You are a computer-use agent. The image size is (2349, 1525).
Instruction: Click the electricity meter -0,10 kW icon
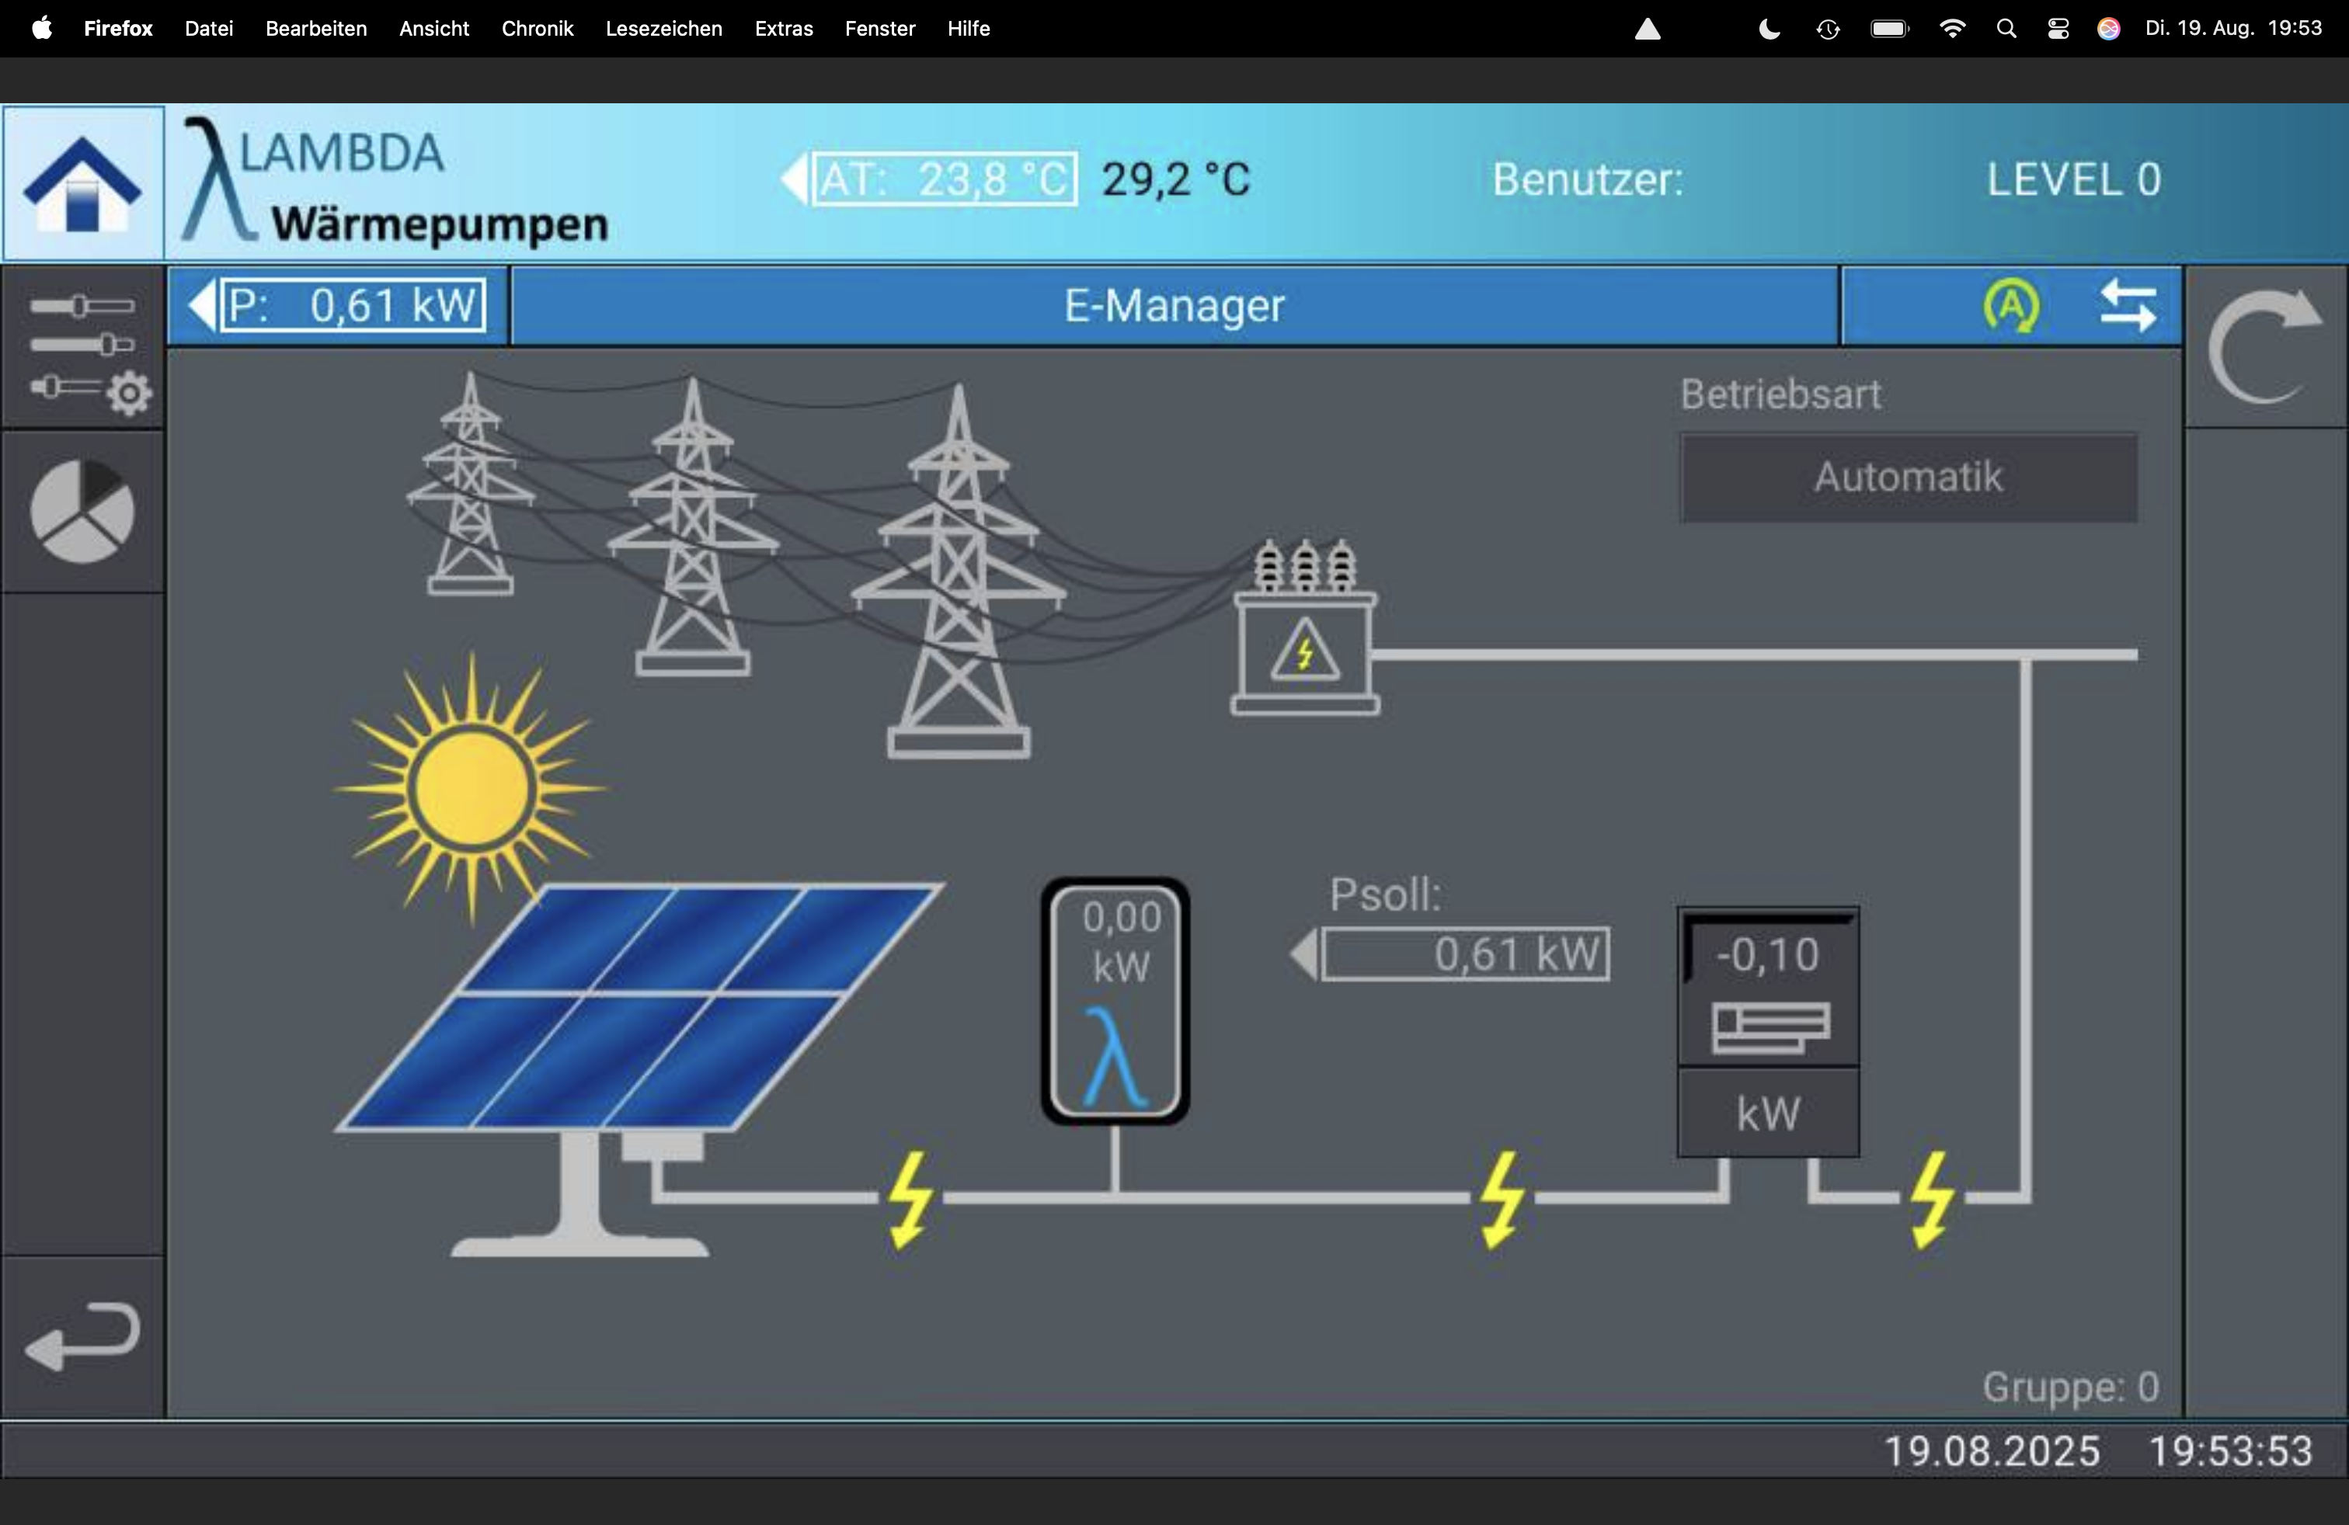click(x=1768, y=1031)
